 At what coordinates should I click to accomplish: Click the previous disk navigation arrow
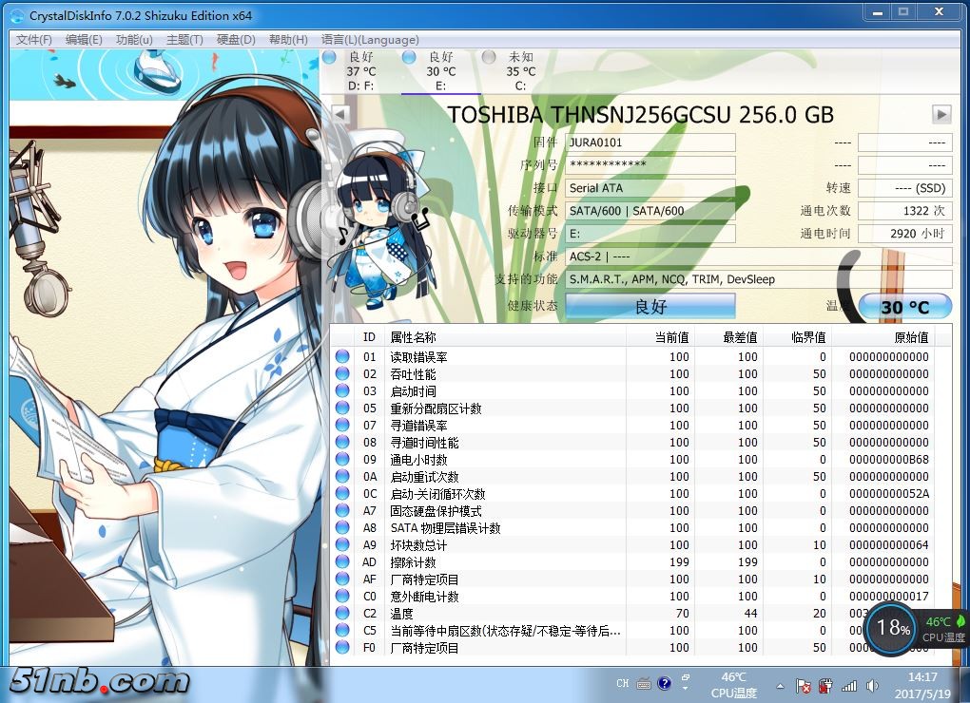[339, 112]
